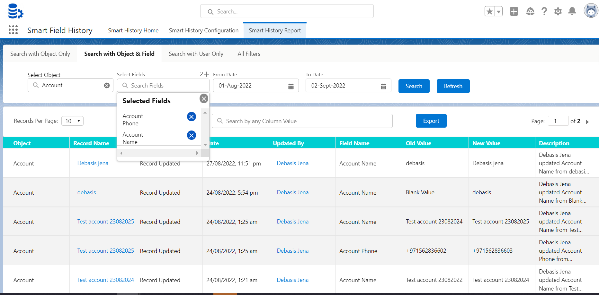The height and width of the screenshot is (295, 599).
Task: Close the Selected Fields popup
Action: tap(204, 98)
